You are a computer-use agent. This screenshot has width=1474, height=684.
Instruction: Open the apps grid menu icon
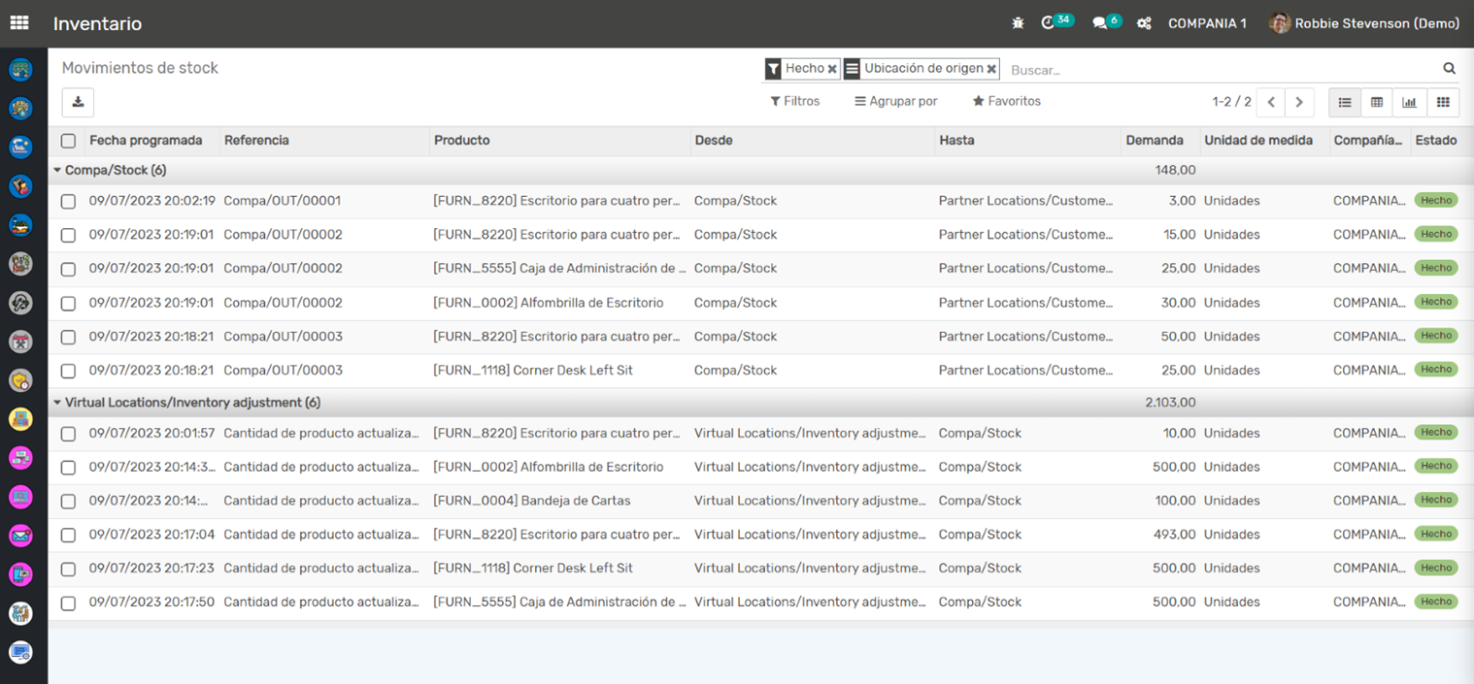(19, 23)
